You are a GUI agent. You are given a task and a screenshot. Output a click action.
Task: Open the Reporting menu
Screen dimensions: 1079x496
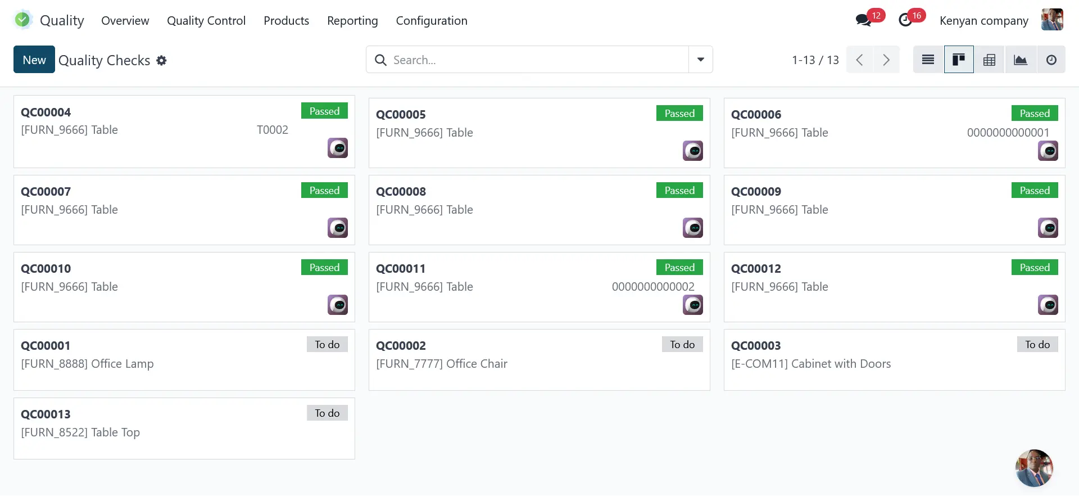352,21
